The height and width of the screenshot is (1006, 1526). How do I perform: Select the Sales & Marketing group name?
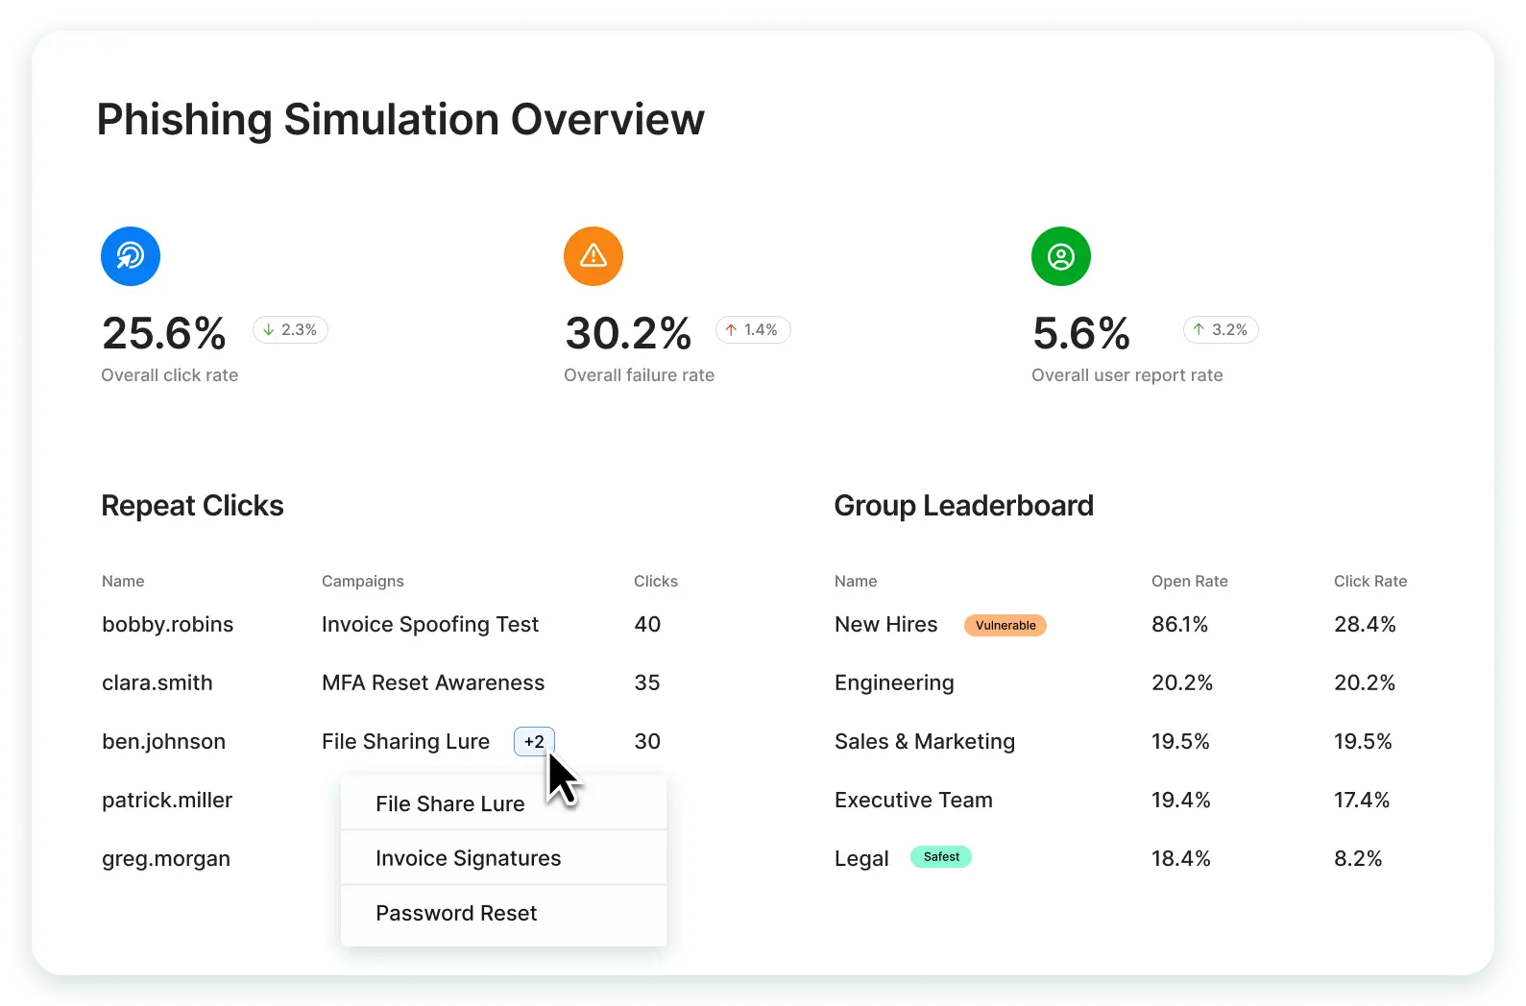tap(925, 741)
